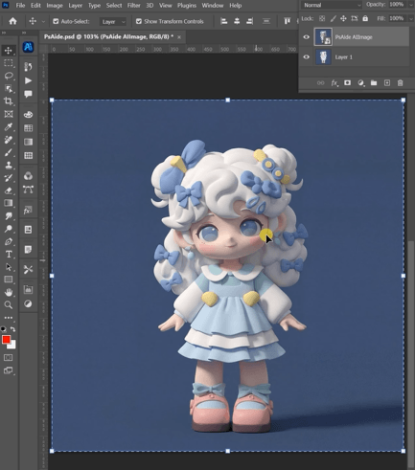The height and width of the screenshot is (470, 415).
Task: Select the Hand tool
Action: point(9,292)
